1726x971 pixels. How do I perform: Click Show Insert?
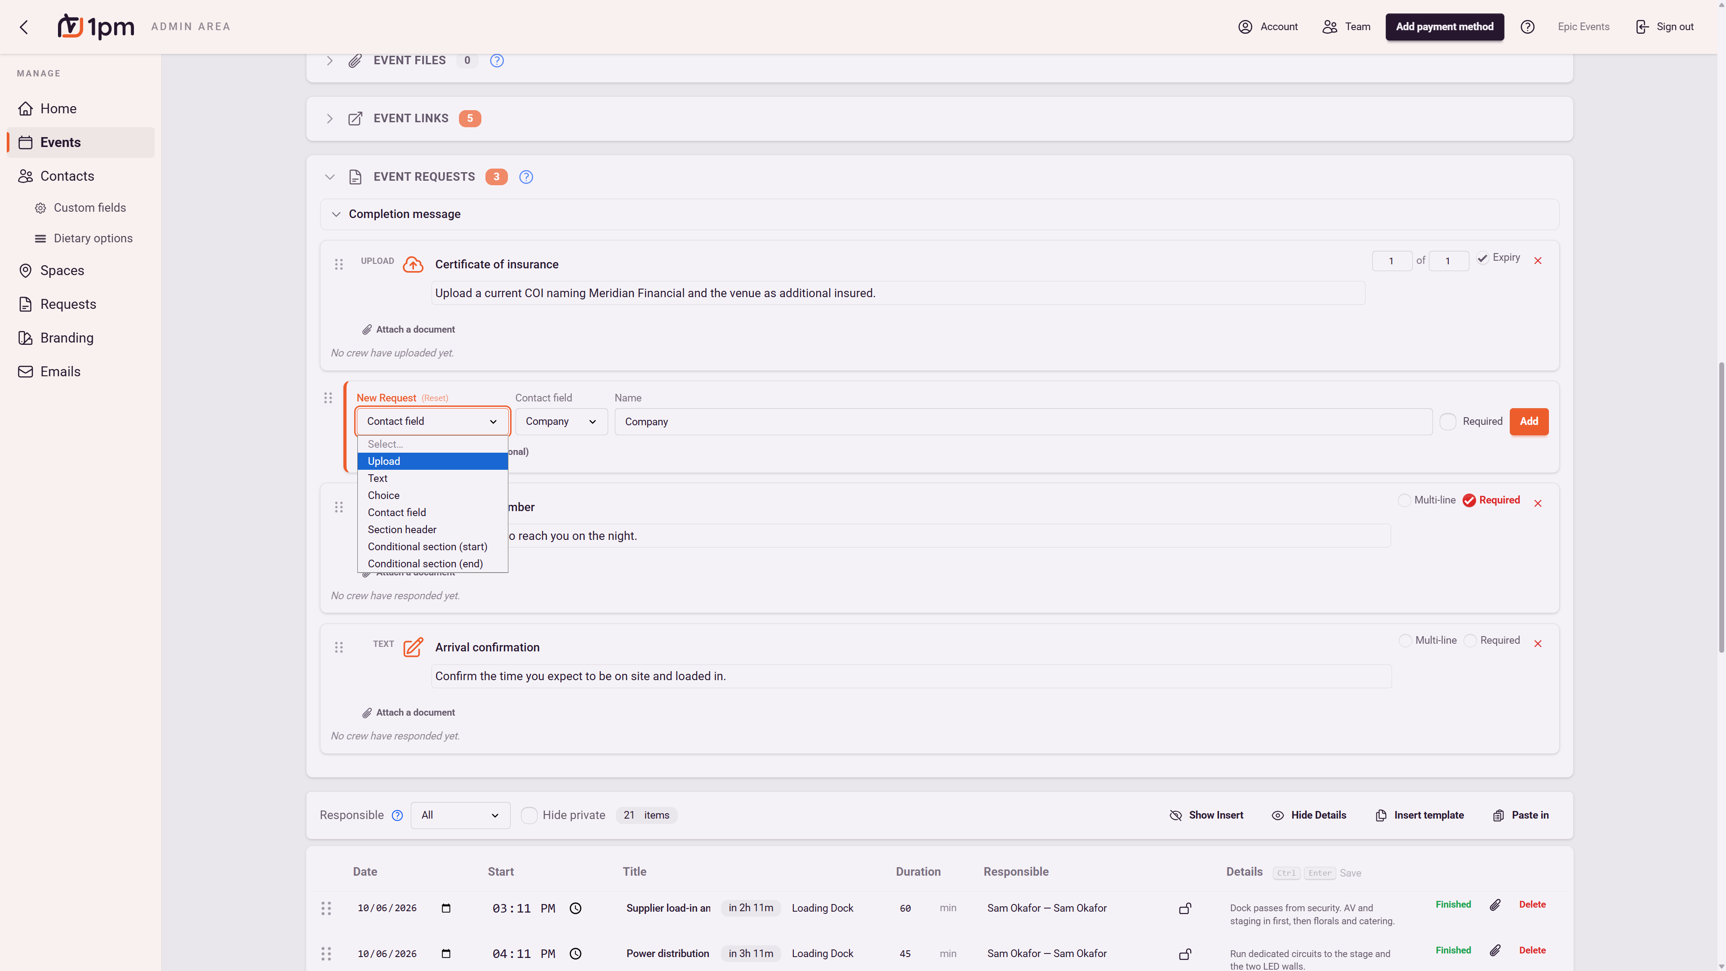click(x=1206, y=815)
